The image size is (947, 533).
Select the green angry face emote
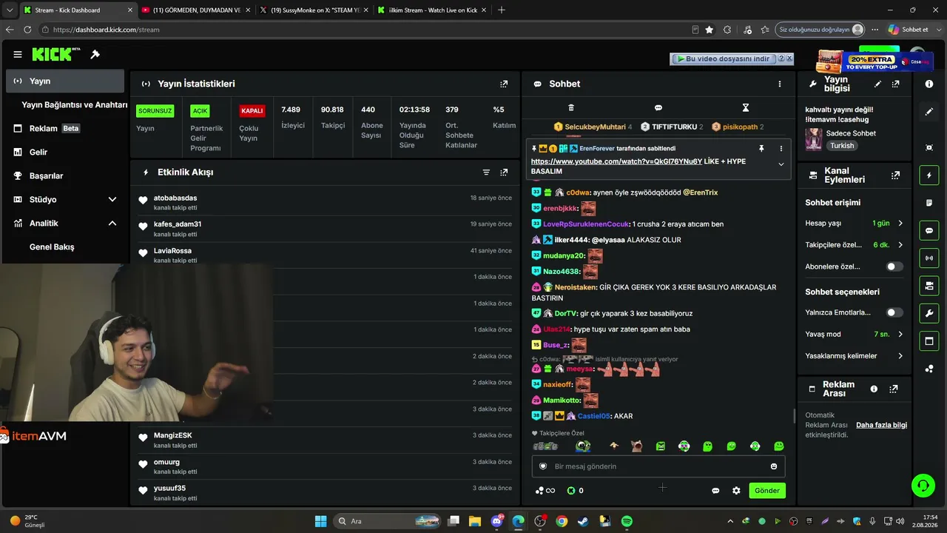tap(661, 446)
